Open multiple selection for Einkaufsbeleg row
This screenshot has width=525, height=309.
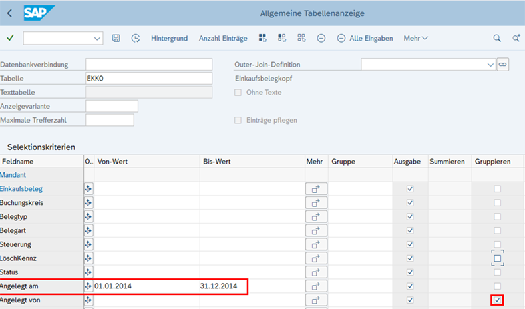(x=316, y=189)
